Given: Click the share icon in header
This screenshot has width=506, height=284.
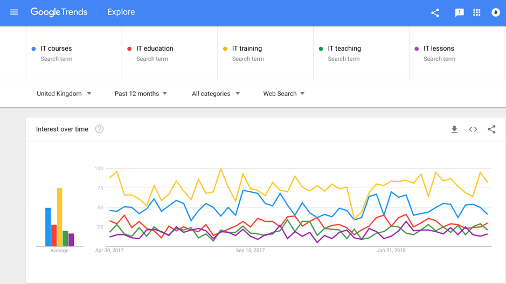Looking at the screenshot, I should pos(435,12).
